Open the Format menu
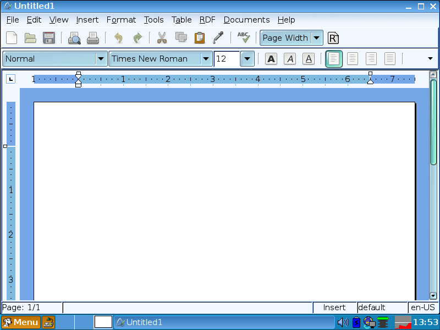 (121, 20)
